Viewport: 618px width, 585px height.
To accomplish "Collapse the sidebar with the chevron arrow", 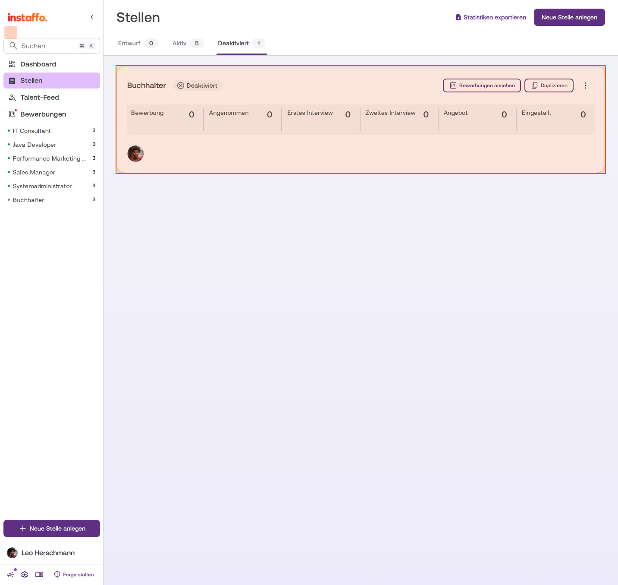I will [92, 17].
